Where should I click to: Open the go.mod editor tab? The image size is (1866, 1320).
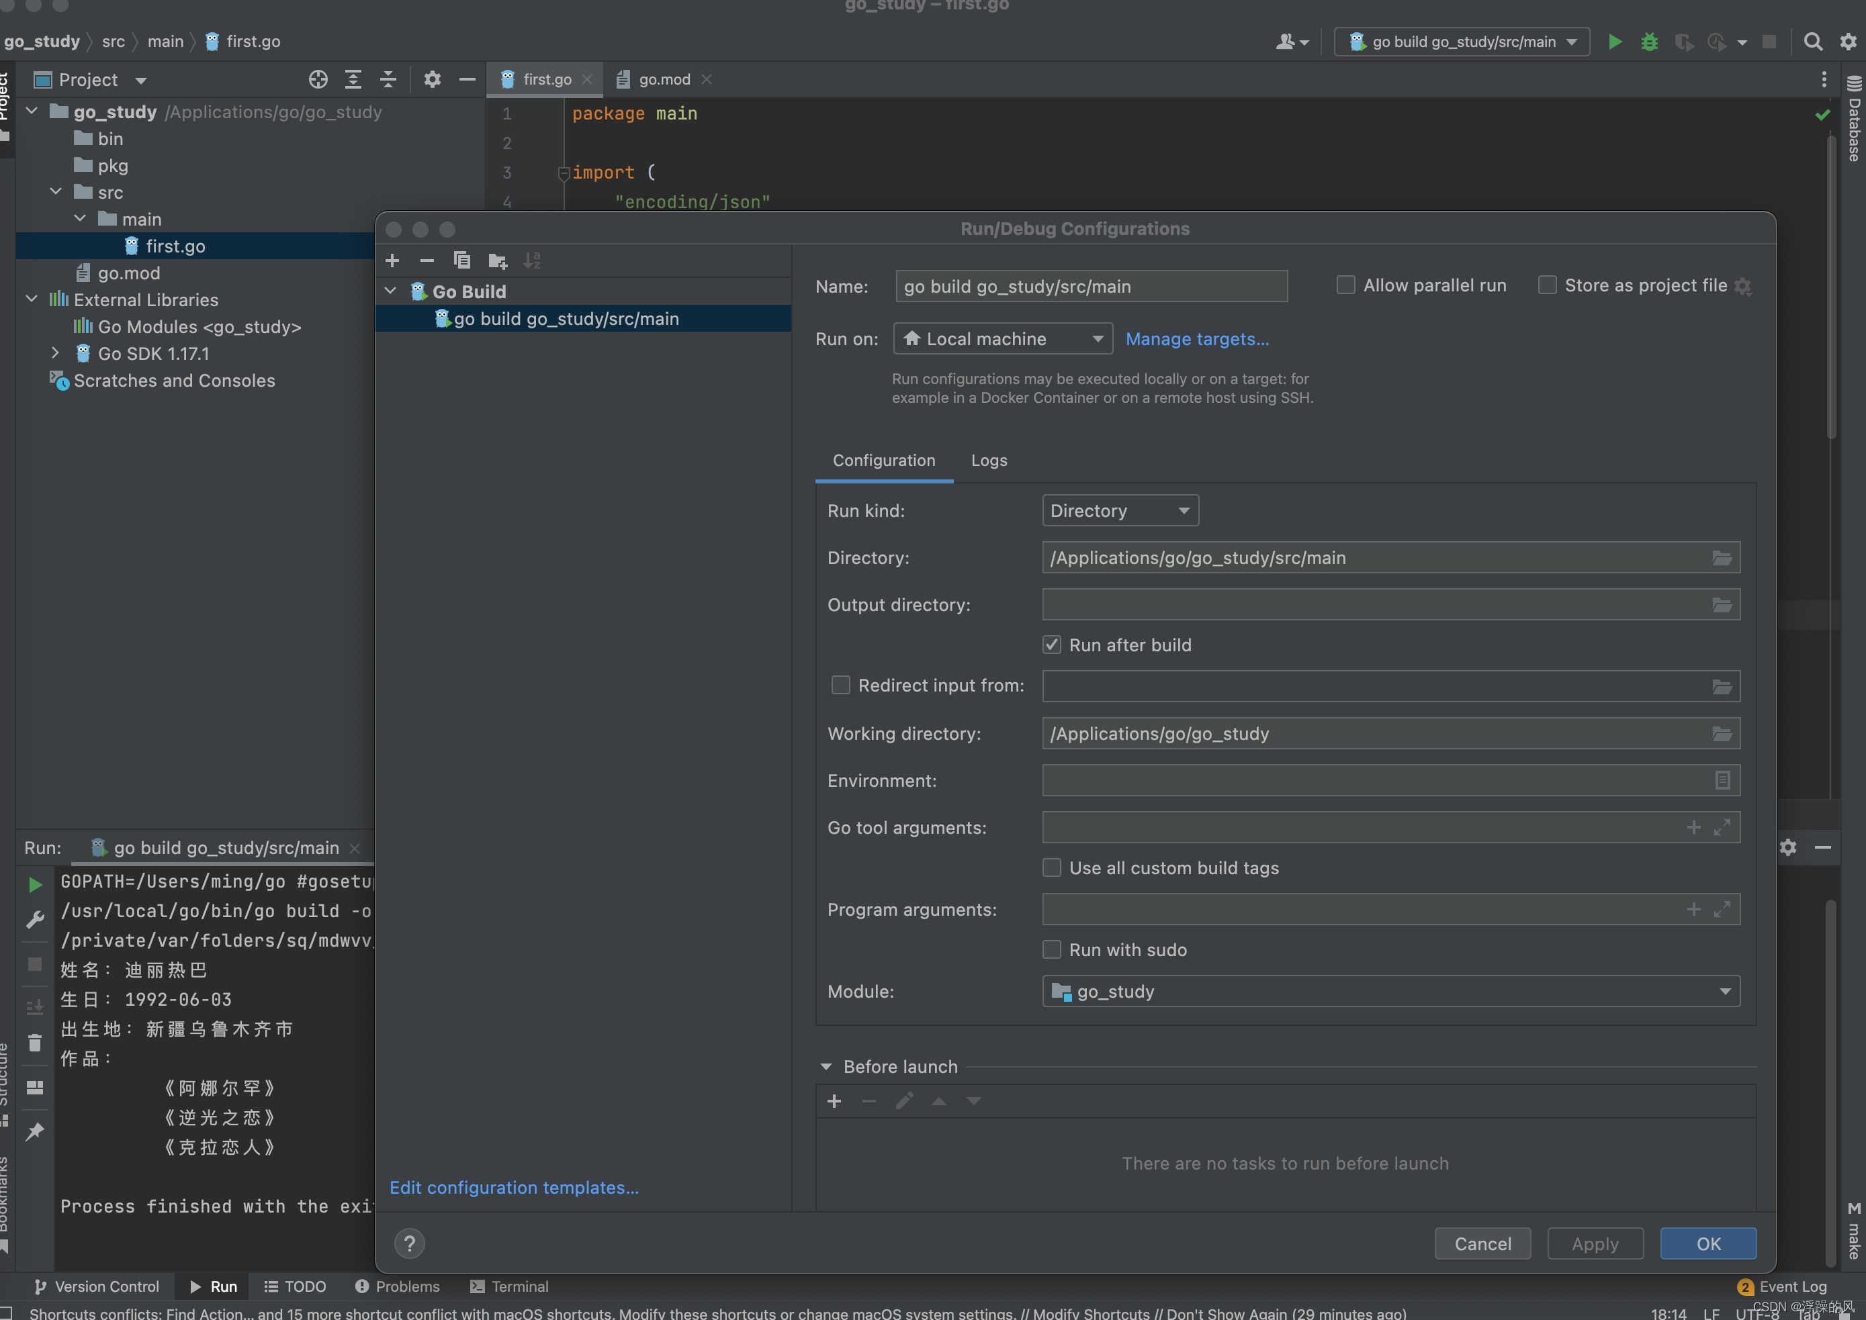point(664,80)
